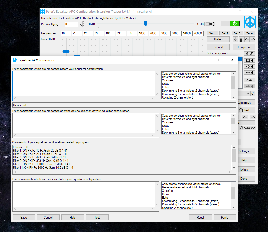
Task: Open Help in the commands dialog
Action: (x=73, y=218)
